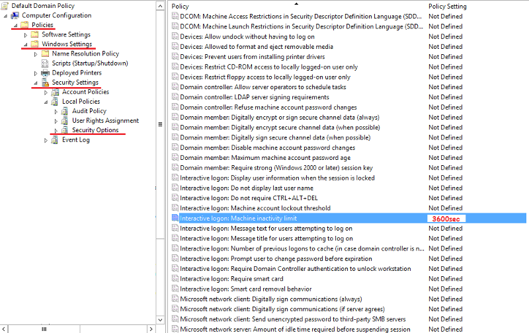Select Scripts (Startup/Shutdown) label in tree
529x333 pixels.
coord(90,63)
